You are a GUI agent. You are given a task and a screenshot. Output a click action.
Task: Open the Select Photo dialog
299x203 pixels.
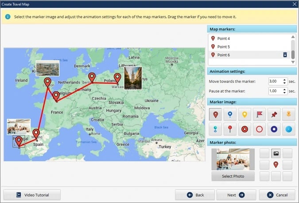[233, 176]
